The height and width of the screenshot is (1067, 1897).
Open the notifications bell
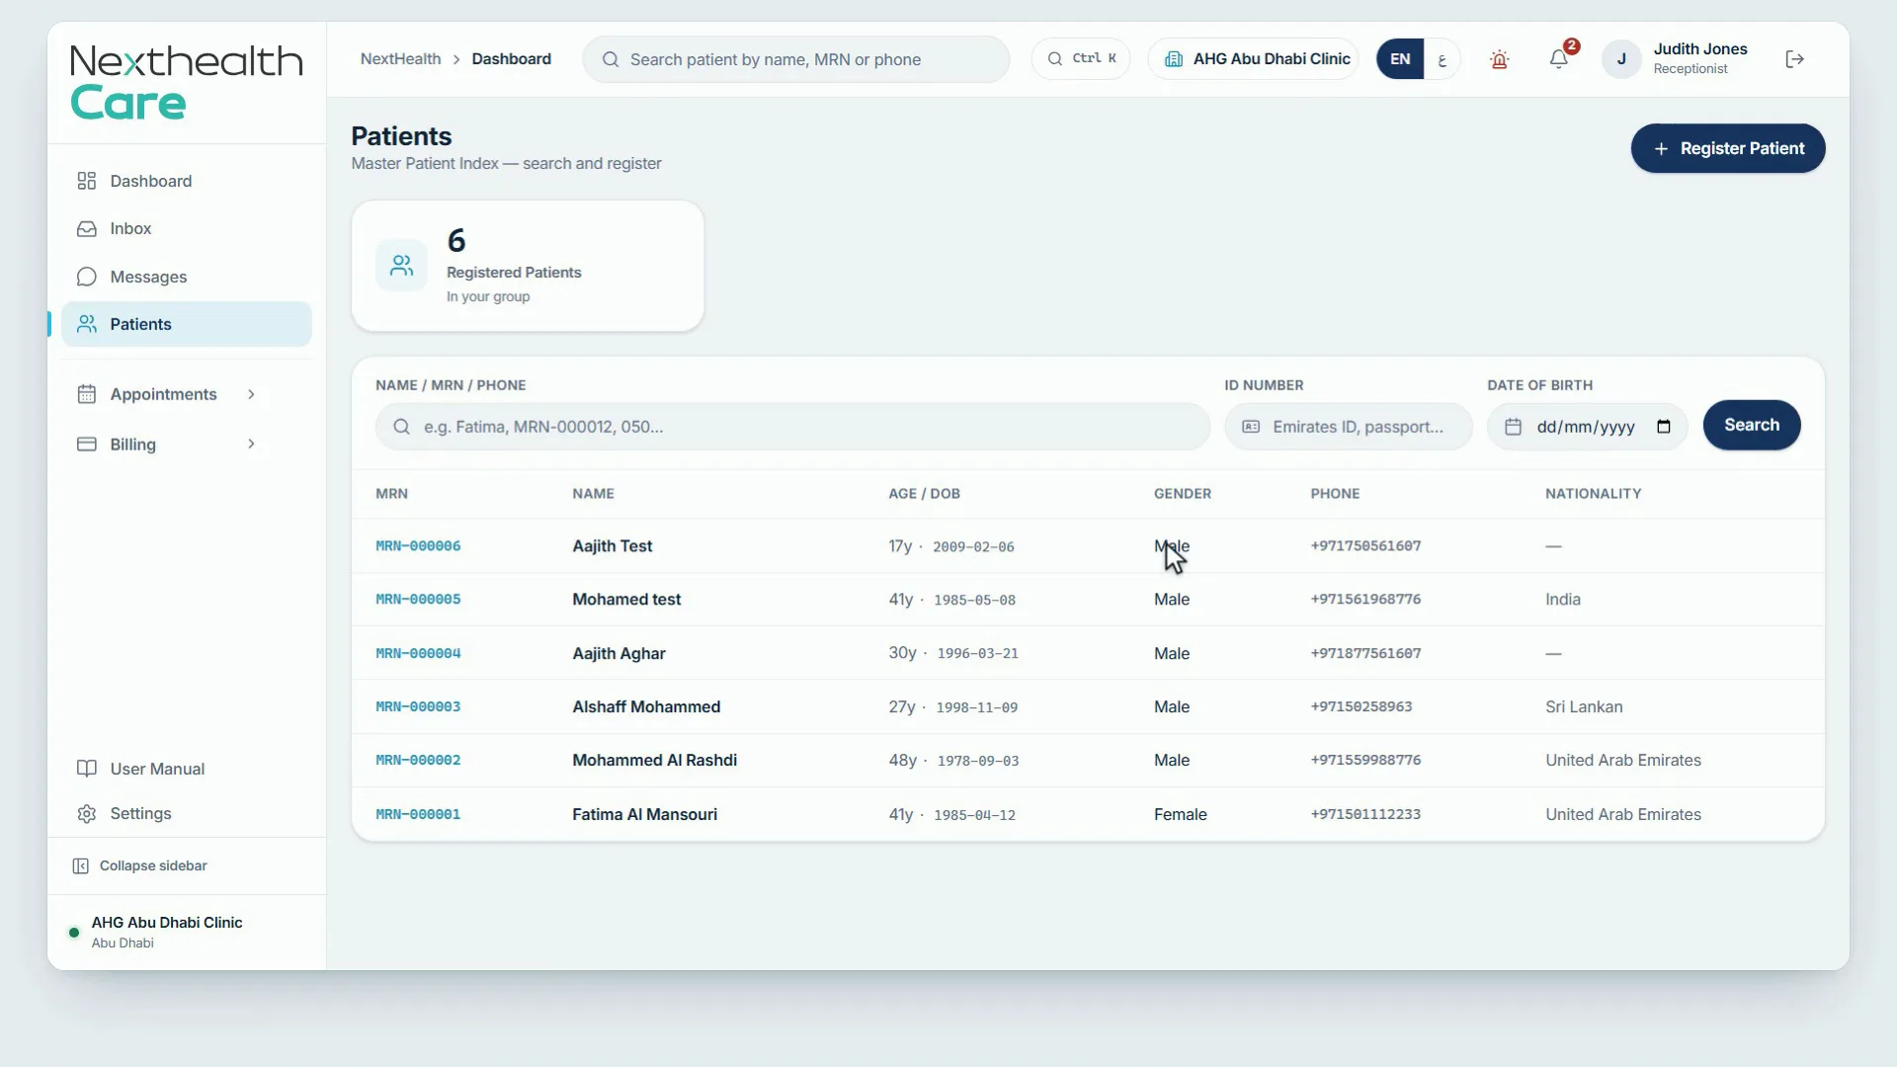pyautogui.click(x=1558, y=59)
